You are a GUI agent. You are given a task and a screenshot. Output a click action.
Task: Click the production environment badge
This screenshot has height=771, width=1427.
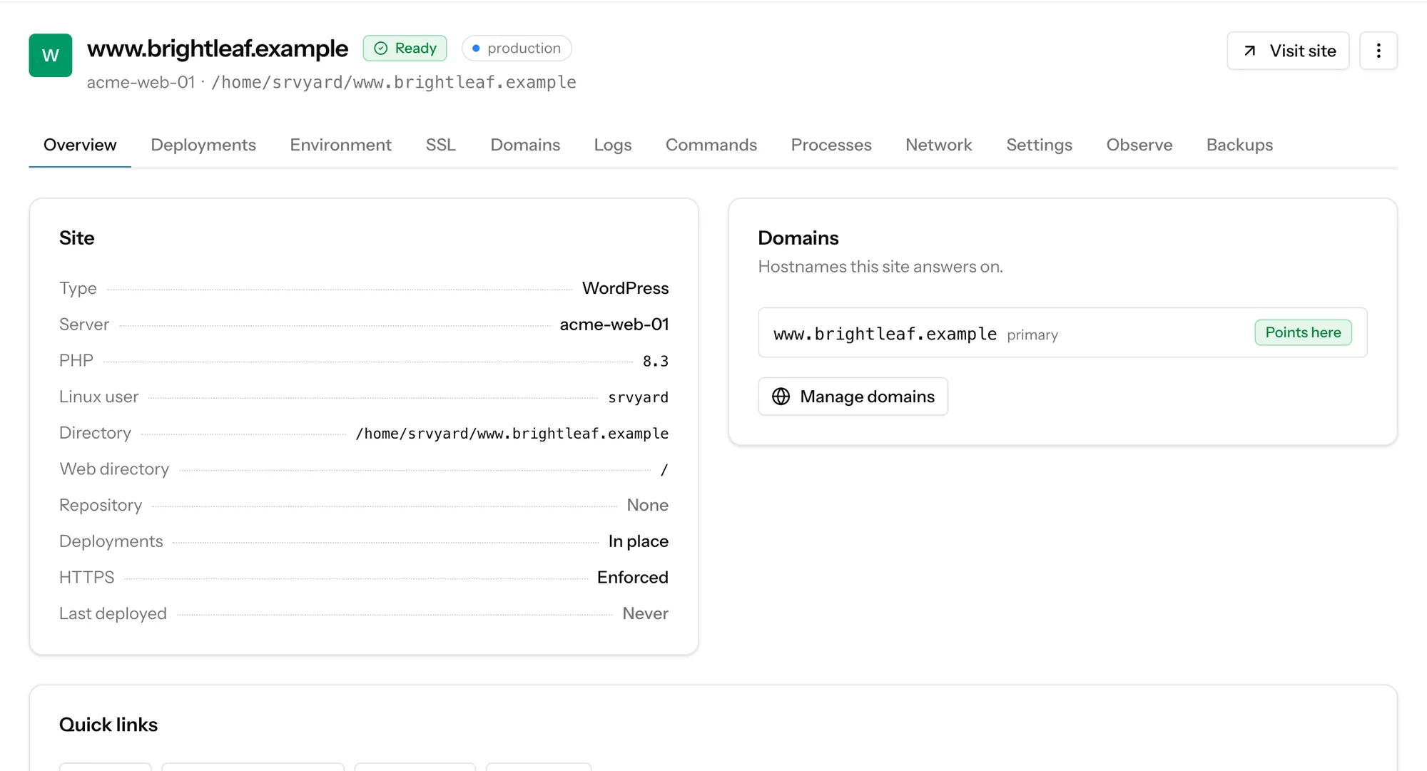517,48
